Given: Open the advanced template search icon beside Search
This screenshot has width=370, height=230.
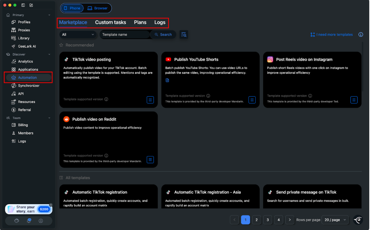Looking at the screenshot, I should 184,34.
